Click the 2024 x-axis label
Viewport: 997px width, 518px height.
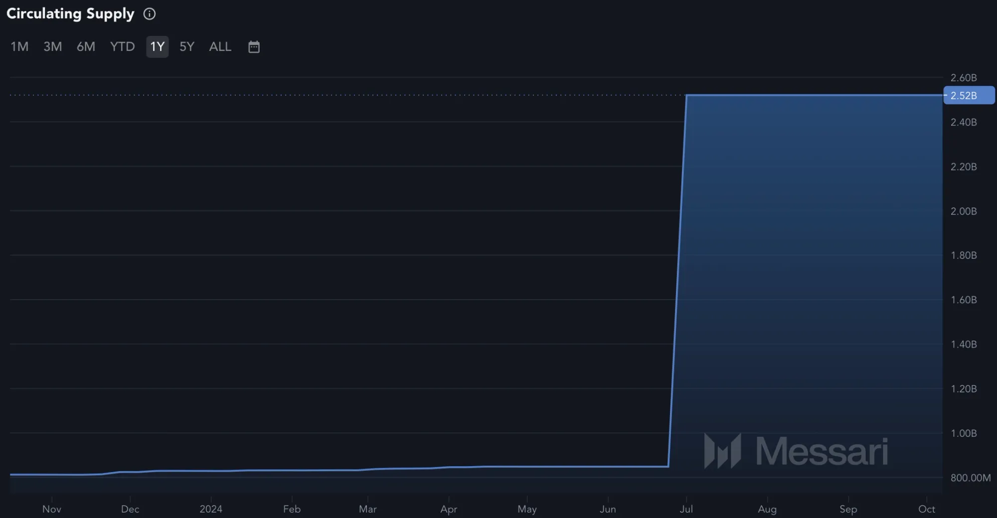coord(211,509)
